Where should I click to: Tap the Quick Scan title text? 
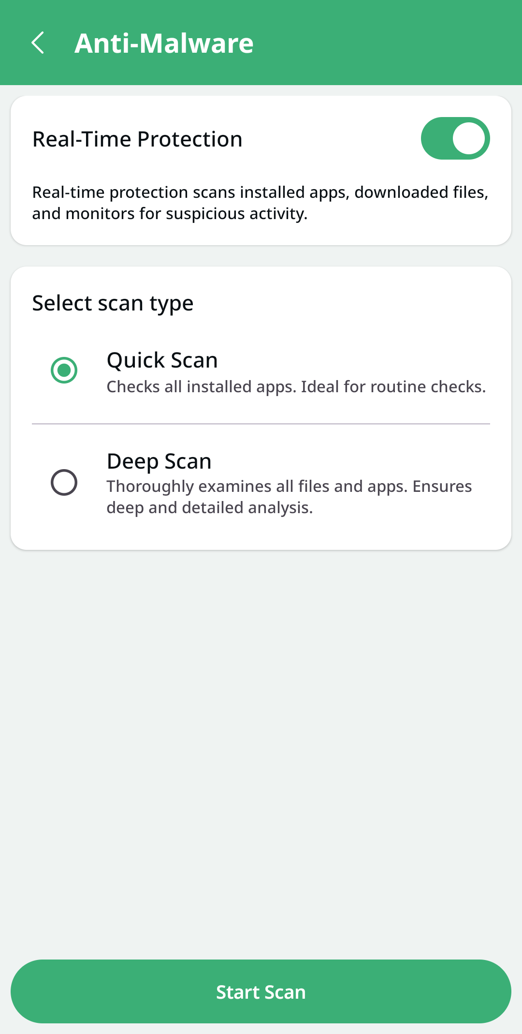pos(162,360)
